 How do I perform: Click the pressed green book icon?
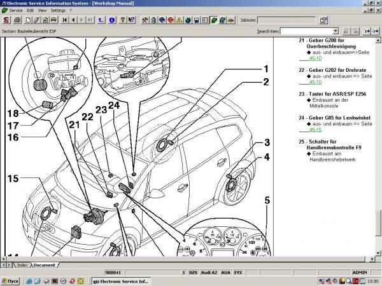214,20
